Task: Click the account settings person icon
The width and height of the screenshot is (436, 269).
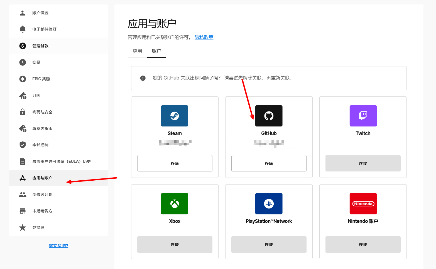Action: (23, 13)
